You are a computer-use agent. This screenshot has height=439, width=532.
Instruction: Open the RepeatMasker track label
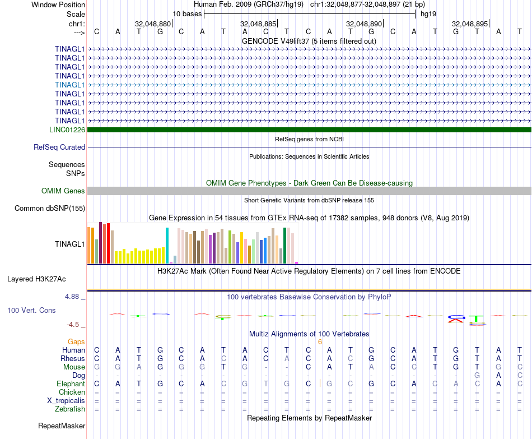tap(62, 426)
